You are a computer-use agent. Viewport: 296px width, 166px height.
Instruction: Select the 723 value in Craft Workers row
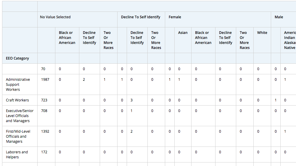click(44, 100)
